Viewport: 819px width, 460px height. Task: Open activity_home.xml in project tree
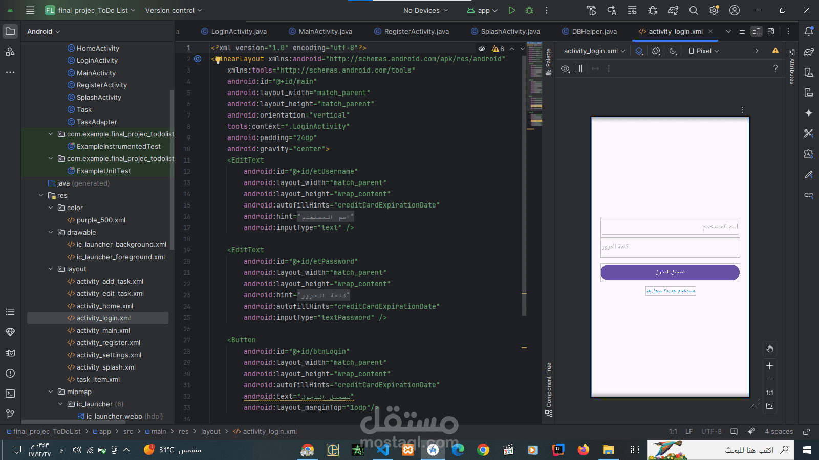coord(105,306)
